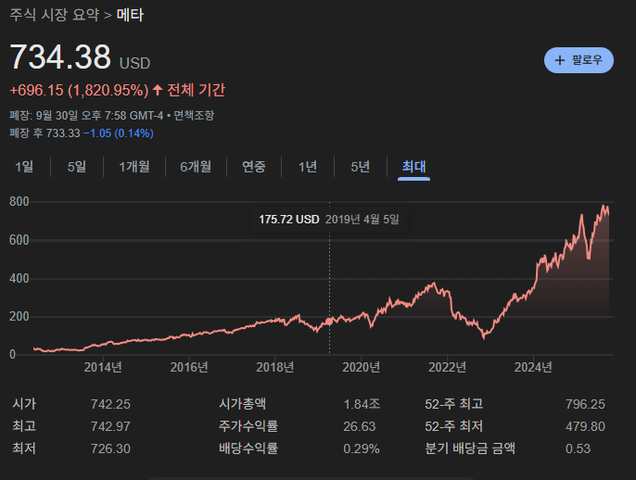Viewport: 636px width, 480px height.
Task: Click the 배당수익률 label
Action: (248, 448)
